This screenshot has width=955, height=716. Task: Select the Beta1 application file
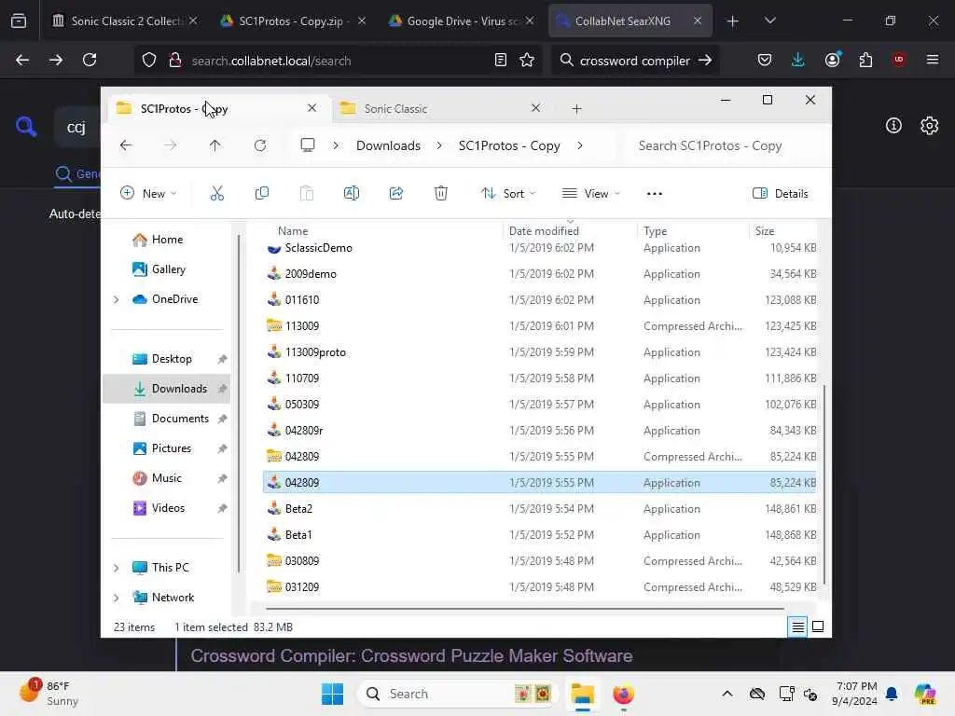[541, 534]
